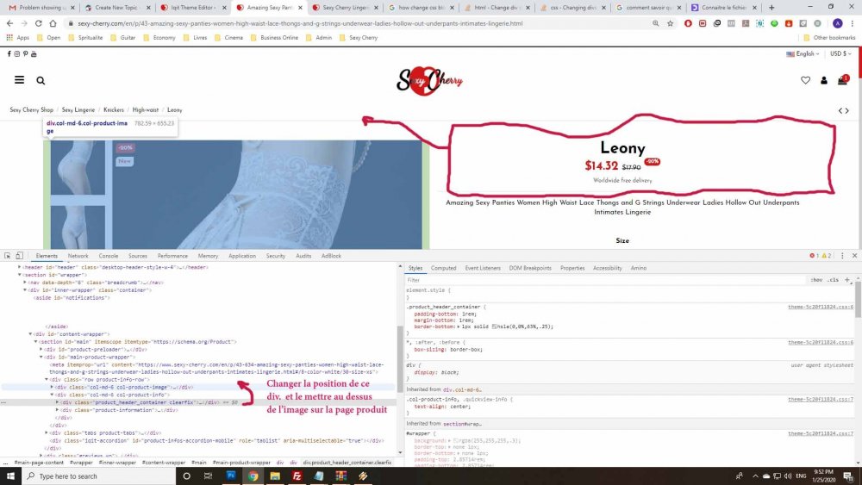Visit the Pinterest social icon
Screen dimensions: 862x485
(25, 53)
